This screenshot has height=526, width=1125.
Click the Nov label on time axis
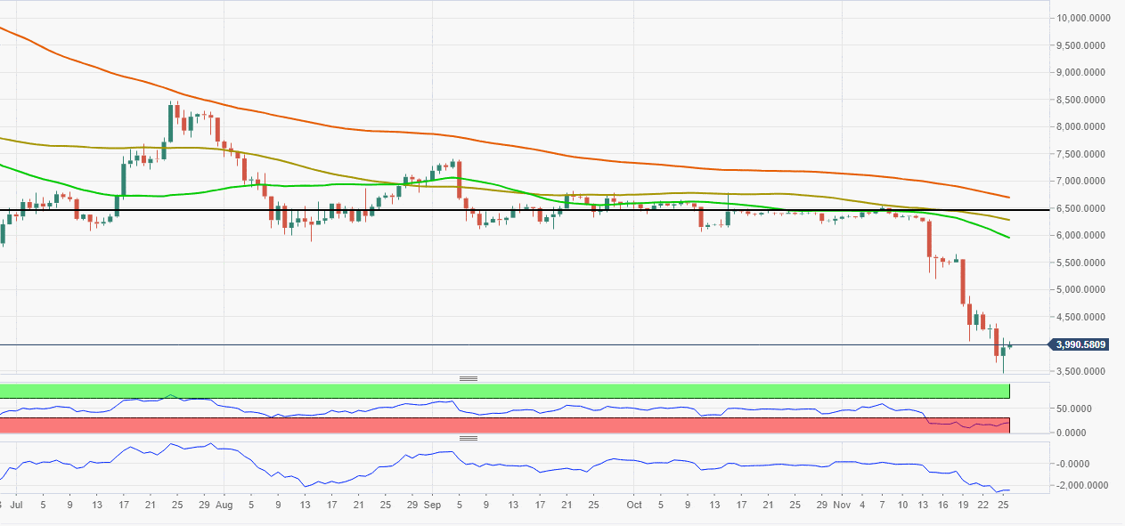[843, 504]
